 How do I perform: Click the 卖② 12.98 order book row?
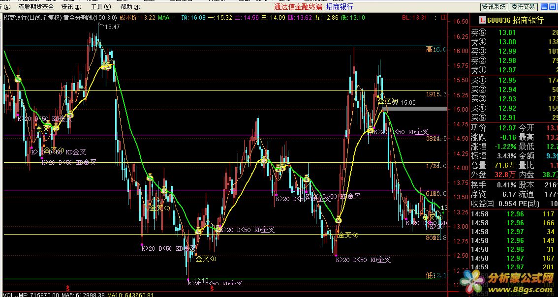(514, 60)
